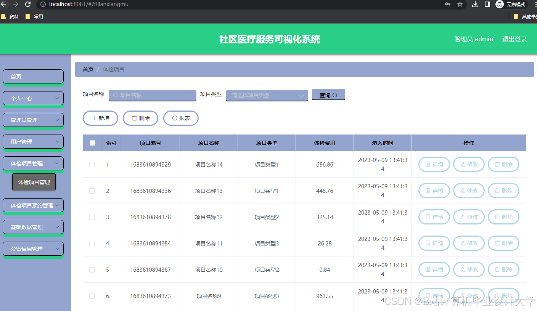Toggle the browser side panel icon
The image size is (537, 311).
(x=487, y=4)
